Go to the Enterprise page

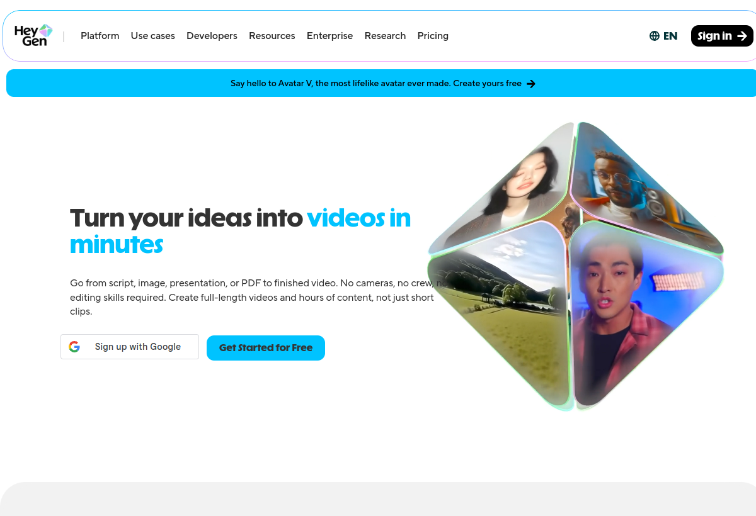(329, 36)
